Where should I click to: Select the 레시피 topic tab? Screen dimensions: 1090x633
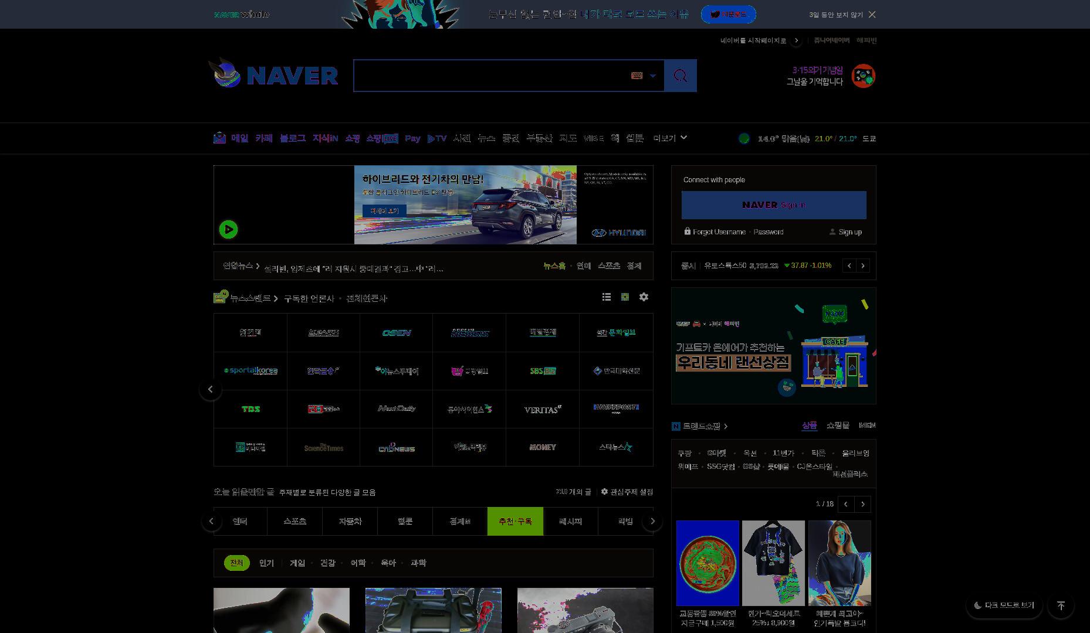[570, 521]
